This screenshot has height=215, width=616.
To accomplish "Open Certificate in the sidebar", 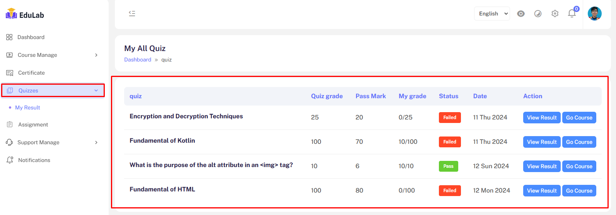I will pyautogui.click(x=31, y=73).
